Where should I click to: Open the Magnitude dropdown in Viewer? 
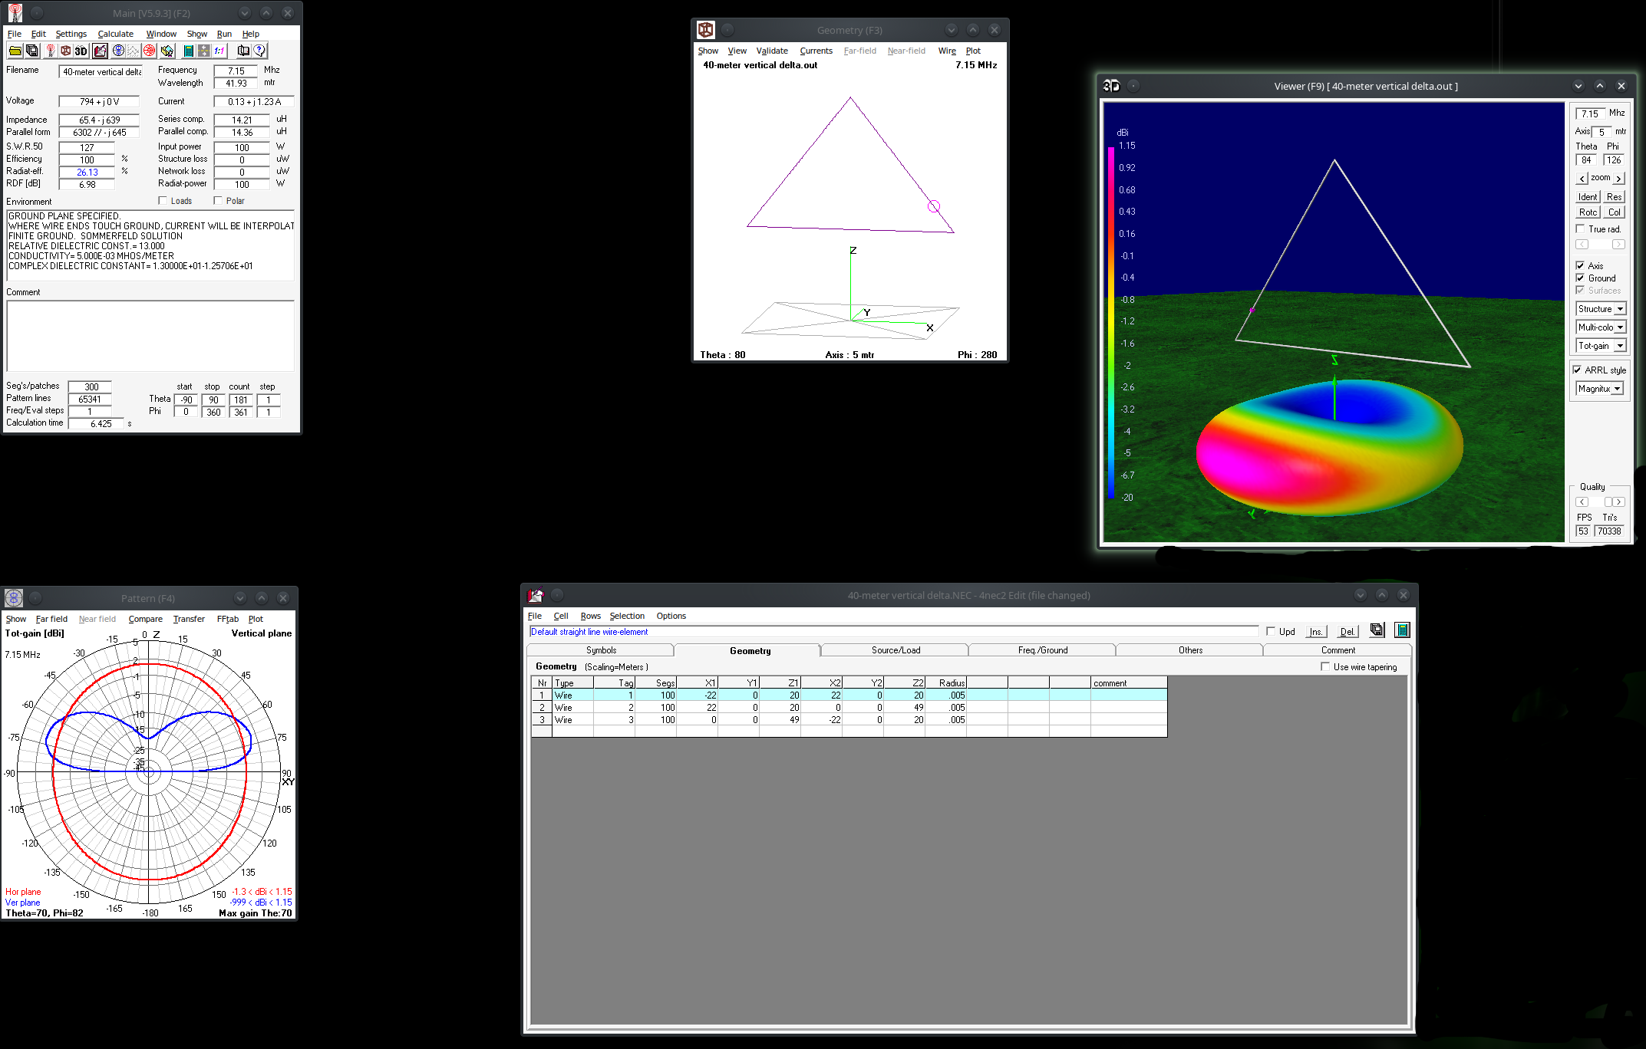[x=1600, y=389]
